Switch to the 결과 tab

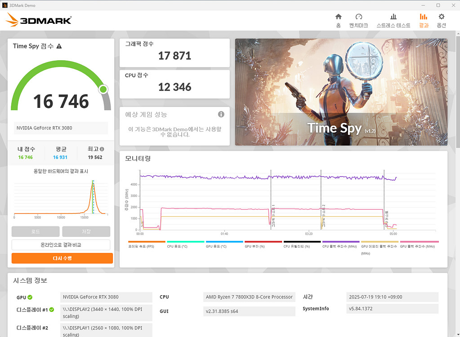point(423,18)
